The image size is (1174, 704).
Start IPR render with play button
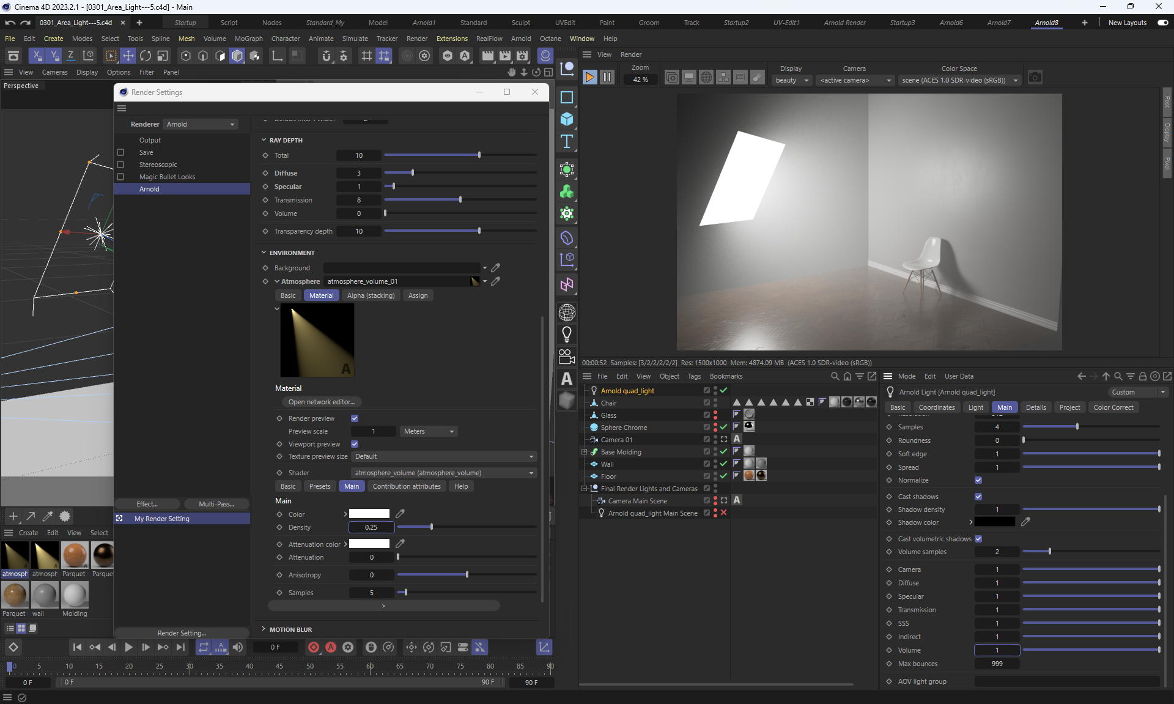pyautogui.click(x=589, y=78)
